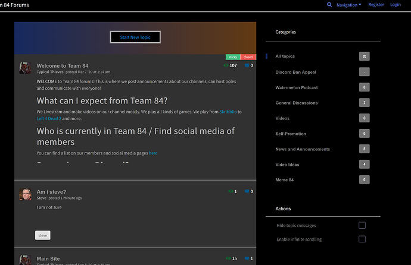Click the Start New Topic button
Screen dimensions: 411x265
pos(135,37)
